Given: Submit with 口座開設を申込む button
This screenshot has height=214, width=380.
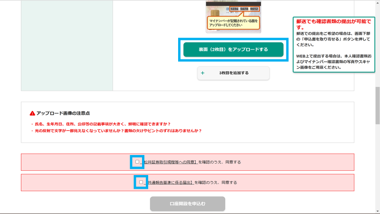Looking at the screenshot, I should pyautogui.click(x=188, y=204).
